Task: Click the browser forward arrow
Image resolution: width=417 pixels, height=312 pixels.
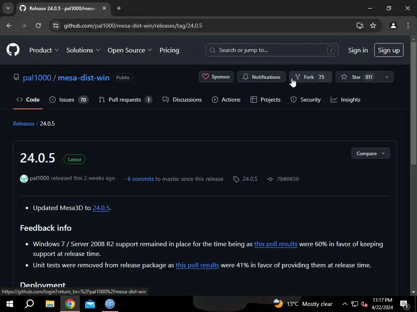Action: click(24, 26)
